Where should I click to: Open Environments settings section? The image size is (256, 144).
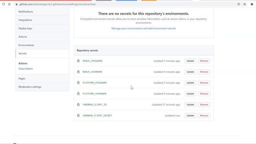pos(42,45)
